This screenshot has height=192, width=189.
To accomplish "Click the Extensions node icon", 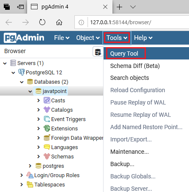I will click(47, 129).
